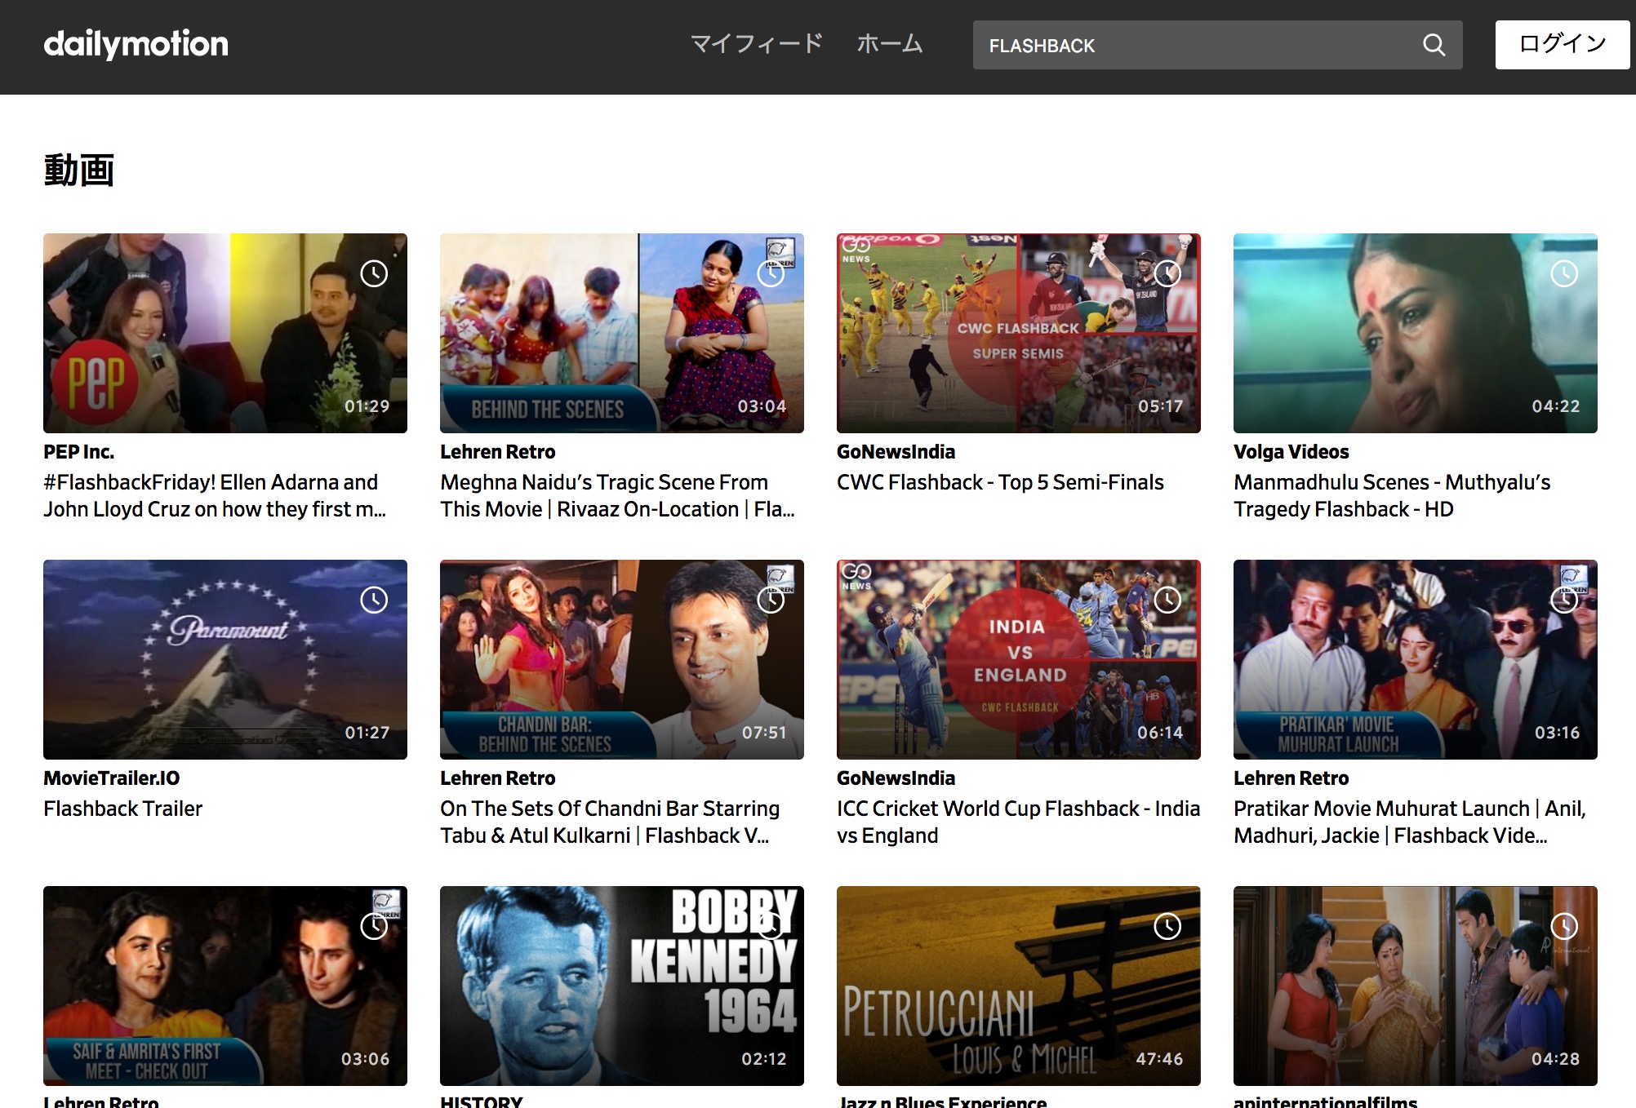Open the マイフィード menu item

[x=757, y=43]
